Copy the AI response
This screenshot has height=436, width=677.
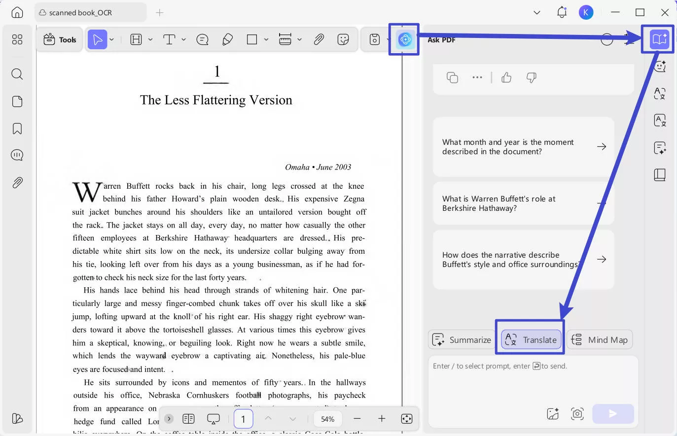(x=452, y=77)
